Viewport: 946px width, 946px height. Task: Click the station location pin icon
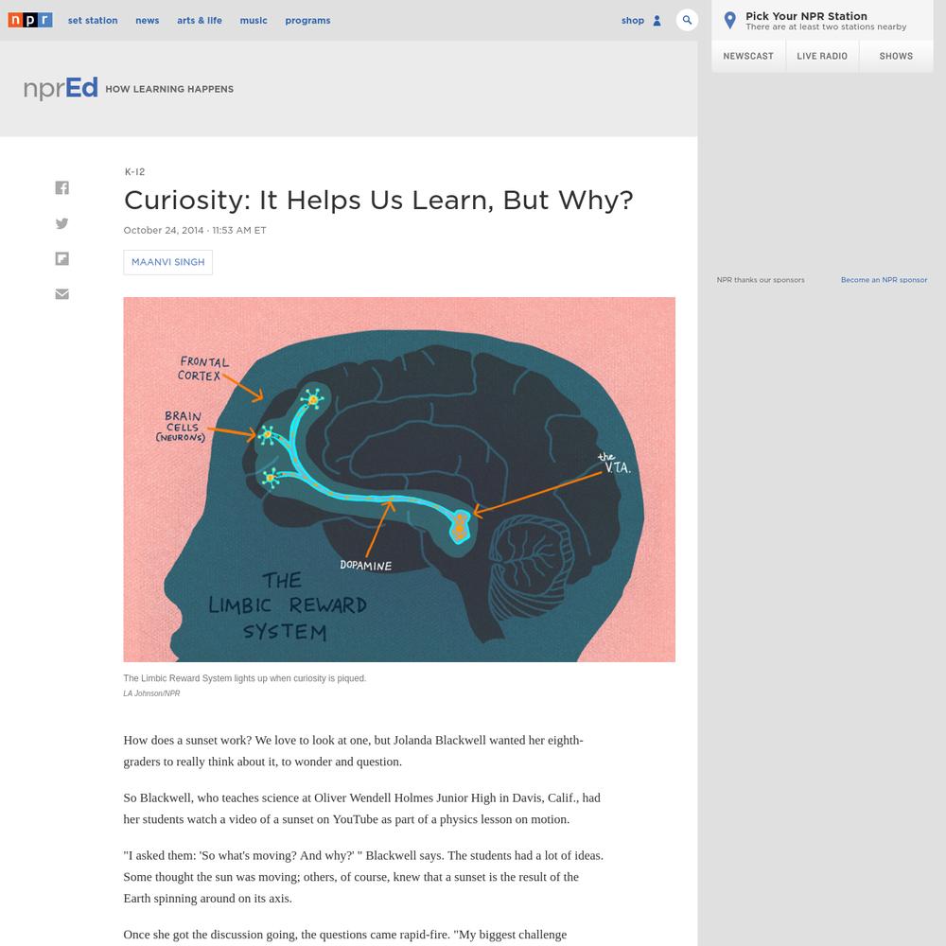pos(729,21)
